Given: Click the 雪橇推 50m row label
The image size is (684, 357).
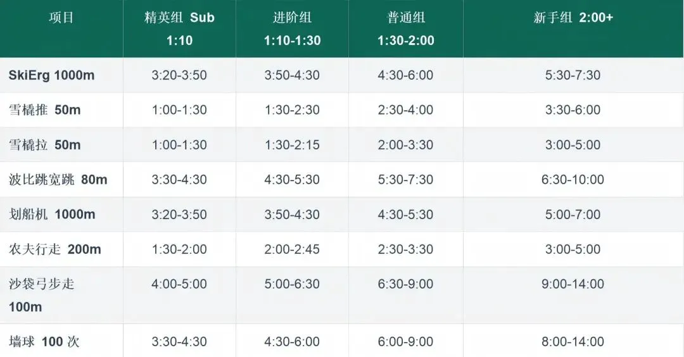Looking at the screenshot, I should point(45,110).
